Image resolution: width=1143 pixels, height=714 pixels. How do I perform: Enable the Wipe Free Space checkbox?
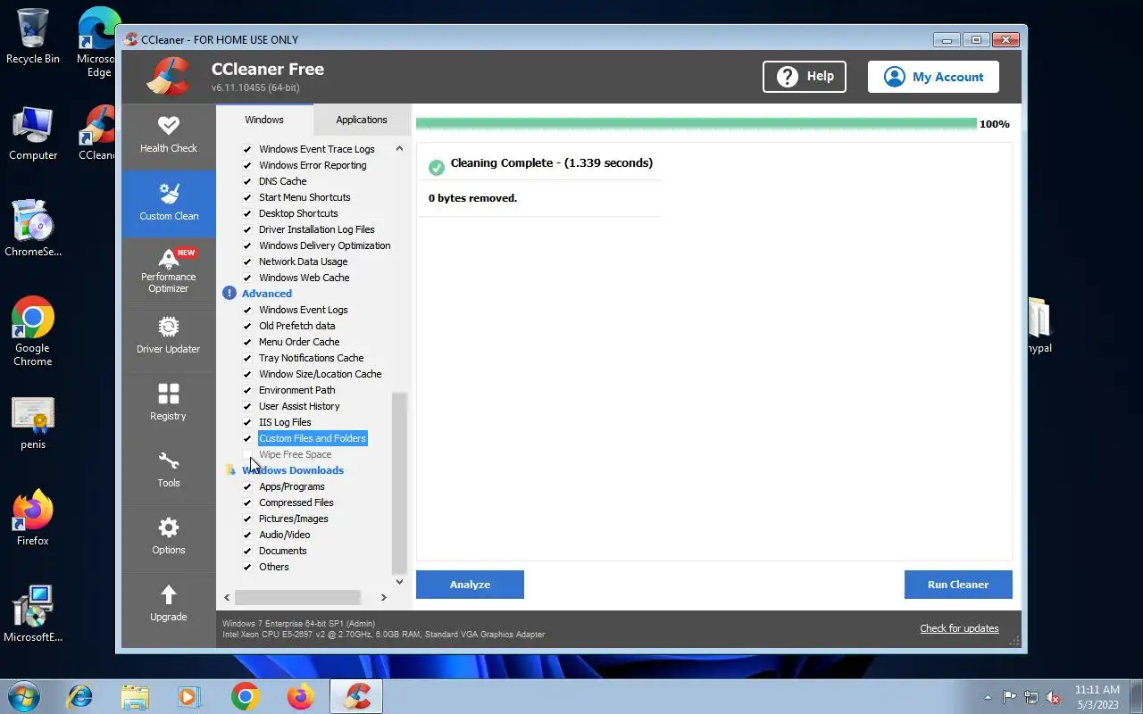coord(247,454)
